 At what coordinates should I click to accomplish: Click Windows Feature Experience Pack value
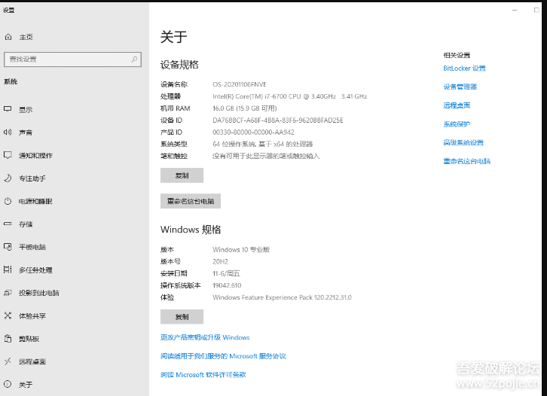point(282,297)
